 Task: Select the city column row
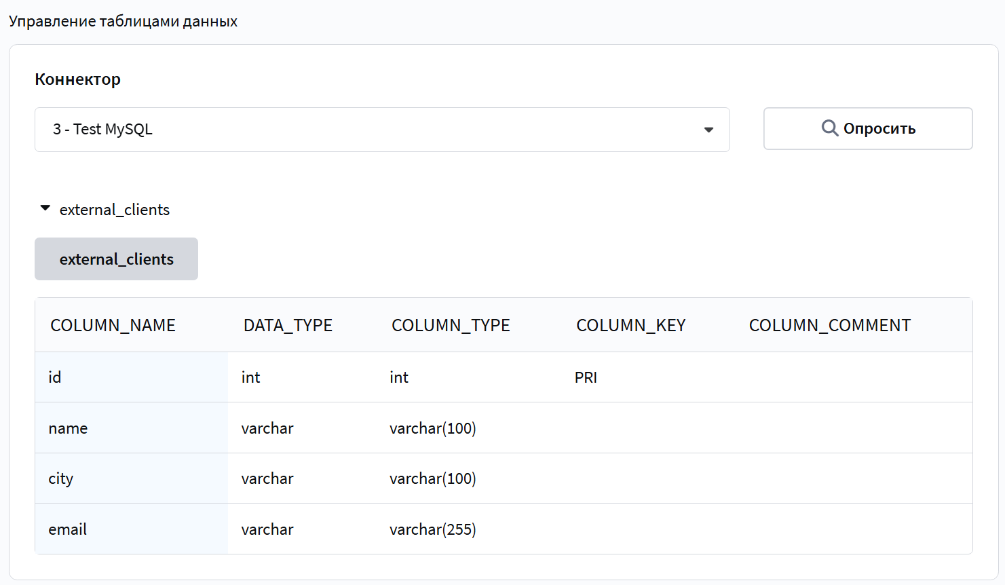(x=504, y=478)
